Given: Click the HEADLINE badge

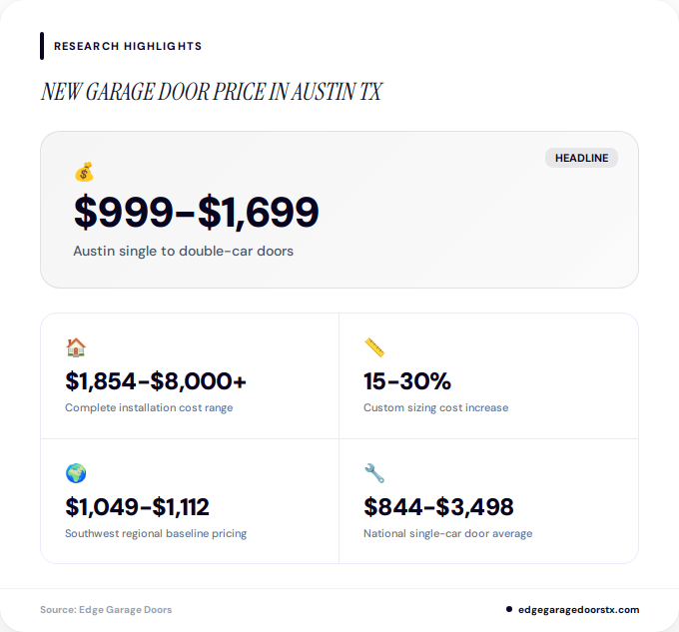Looking at the screenshot, I should tap(581, 158).
